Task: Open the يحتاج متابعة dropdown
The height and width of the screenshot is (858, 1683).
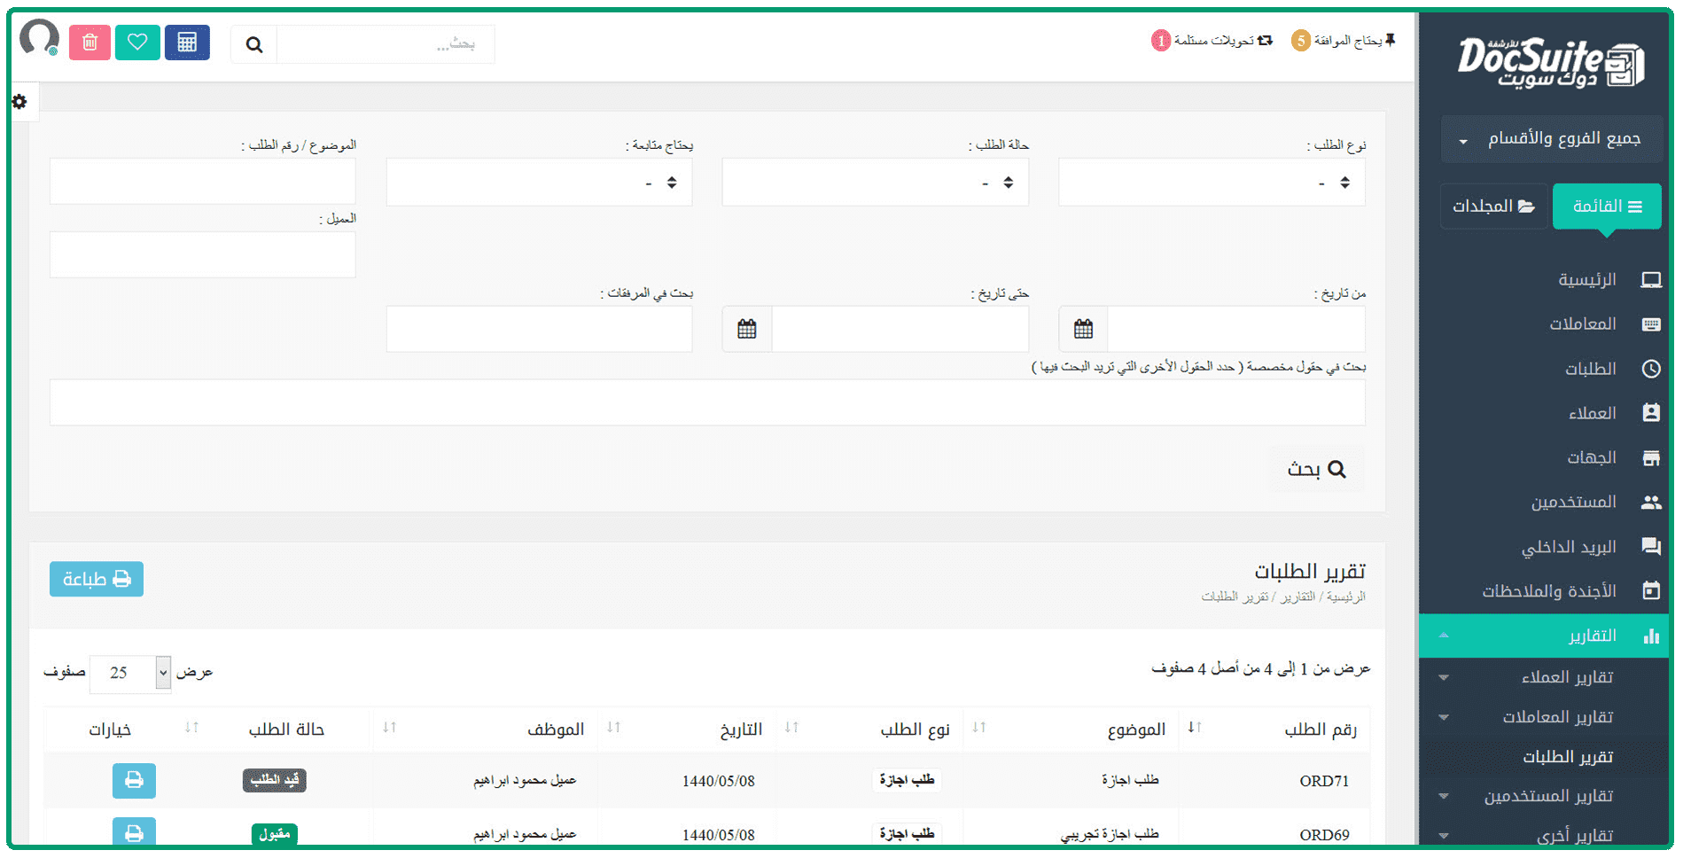Action: click(539, 183)
